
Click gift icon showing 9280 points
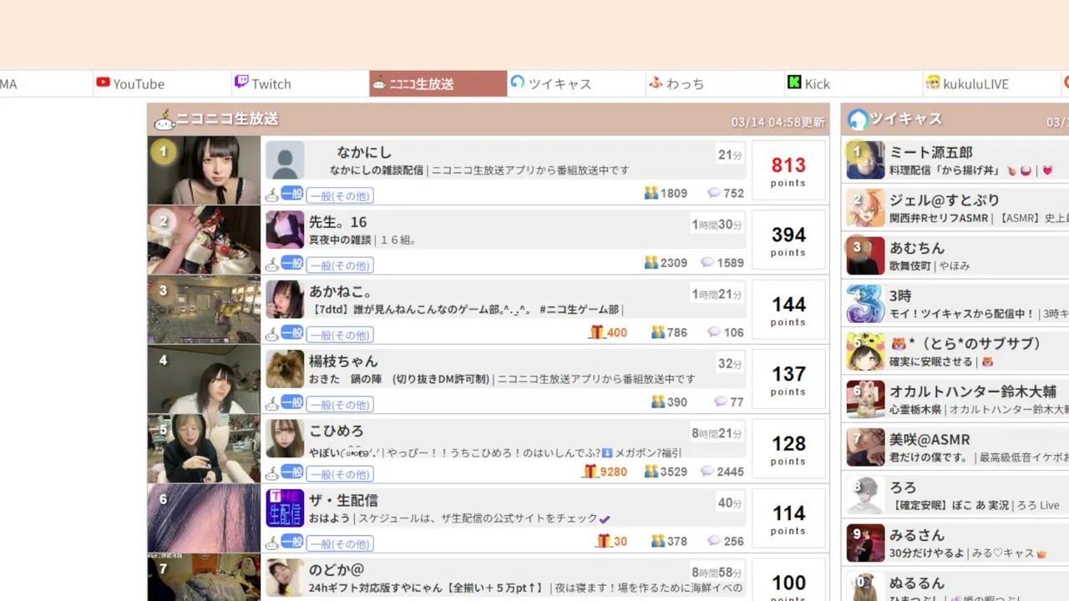tap(590, 472)
